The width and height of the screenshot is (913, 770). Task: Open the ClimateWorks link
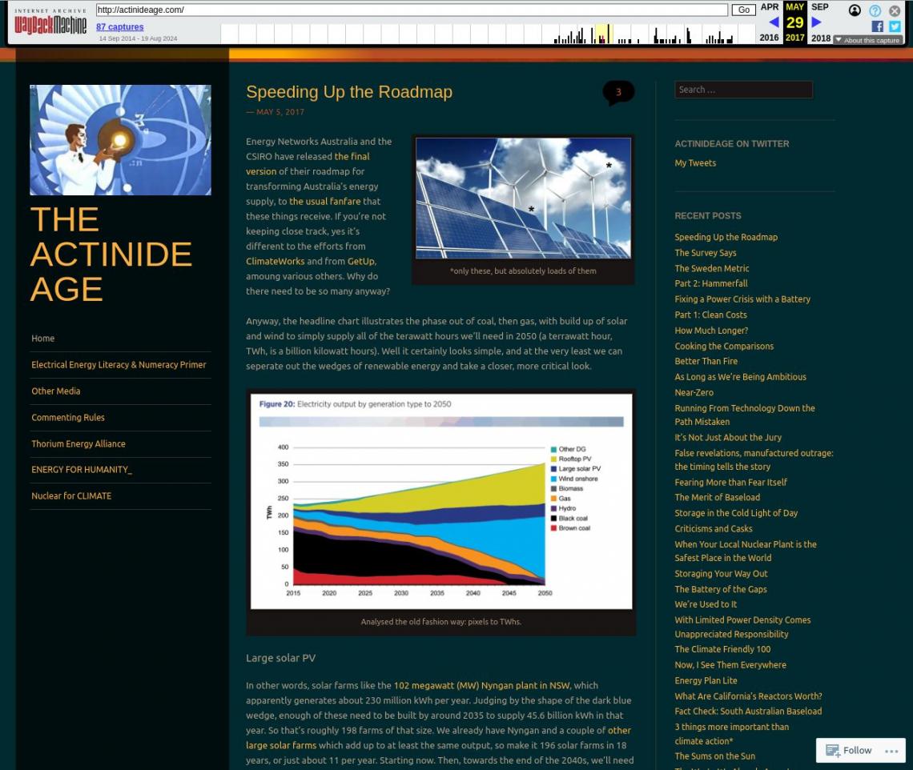[x=275, y=261]
